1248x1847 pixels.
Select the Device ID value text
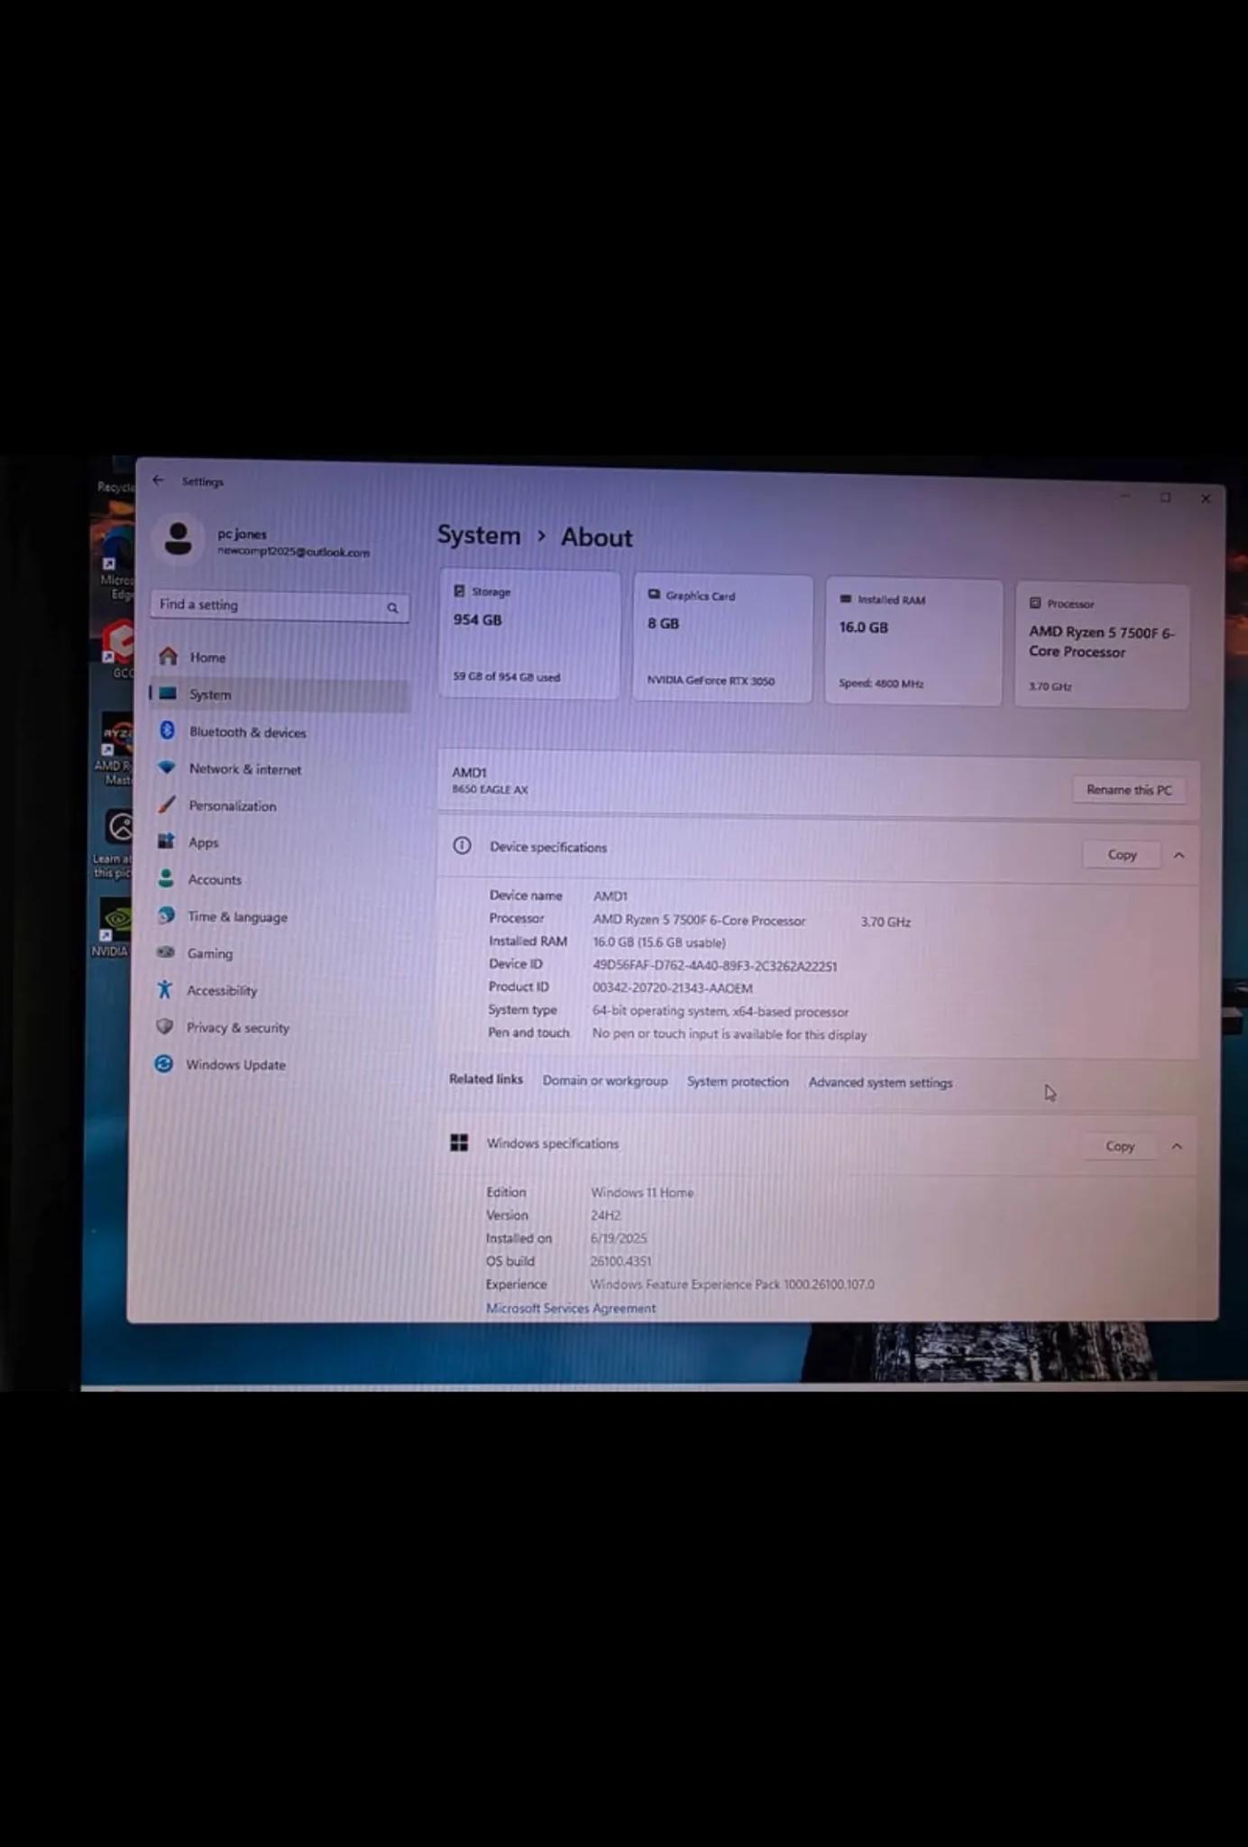tap(715, 966)
